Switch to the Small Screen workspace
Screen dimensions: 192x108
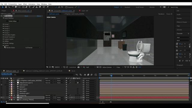click(x=139, y=7)
